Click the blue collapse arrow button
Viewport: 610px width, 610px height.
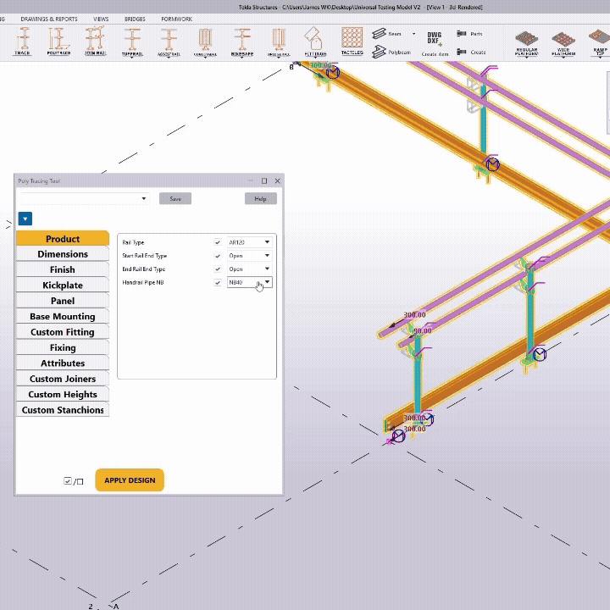coord(25,219)
